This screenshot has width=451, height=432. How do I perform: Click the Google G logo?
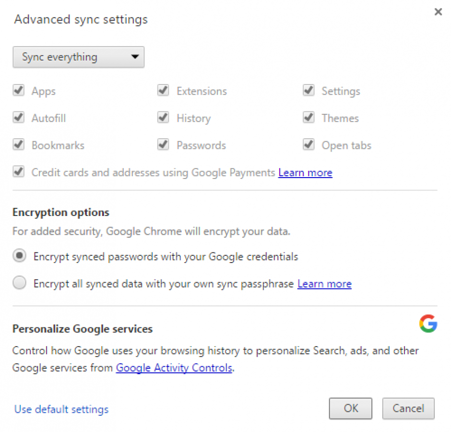(428, 324)
